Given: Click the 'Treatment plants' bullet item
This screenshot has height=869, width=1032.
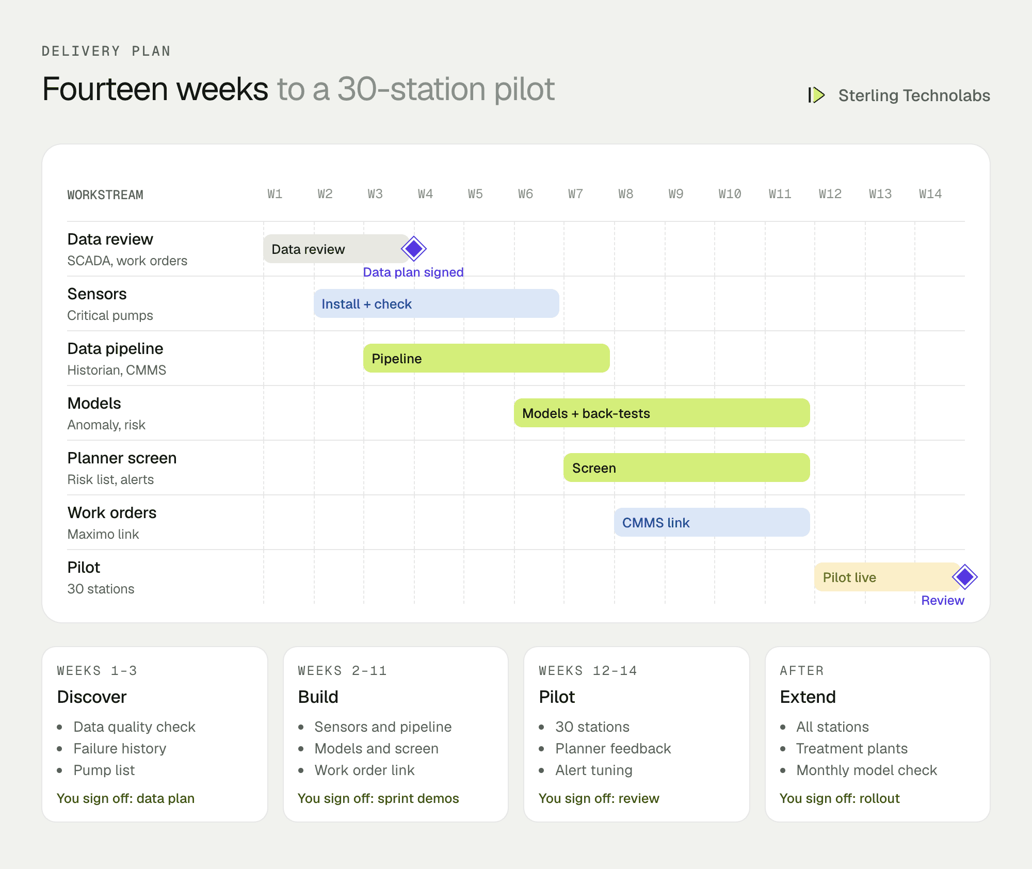Looking at the screenshot, I should tap(852, 748).
